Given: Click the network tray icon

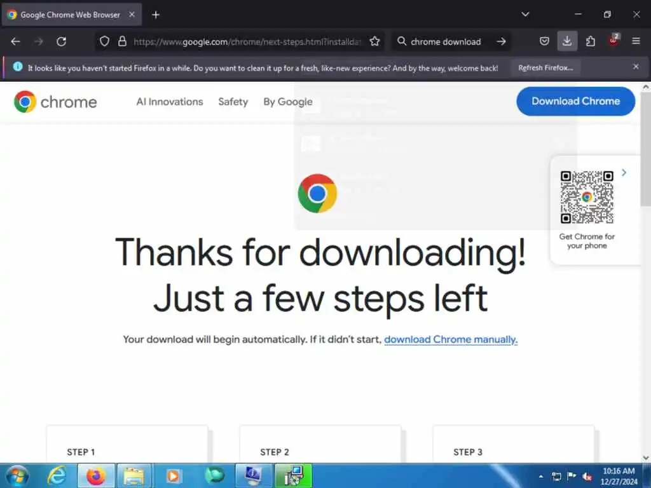Looking at the screenshot, I should pyautogui.click(x=556, y=477).
